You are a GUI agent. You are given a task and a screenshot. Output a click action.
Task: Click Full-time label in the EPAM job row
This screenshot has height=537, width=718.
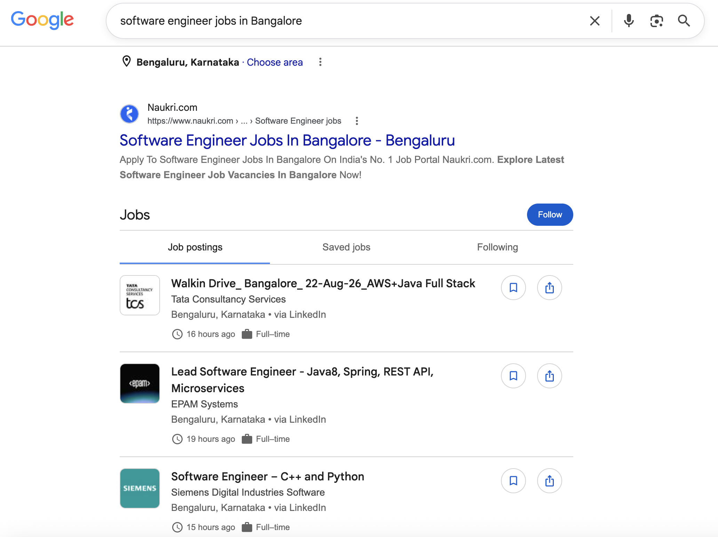273,439
